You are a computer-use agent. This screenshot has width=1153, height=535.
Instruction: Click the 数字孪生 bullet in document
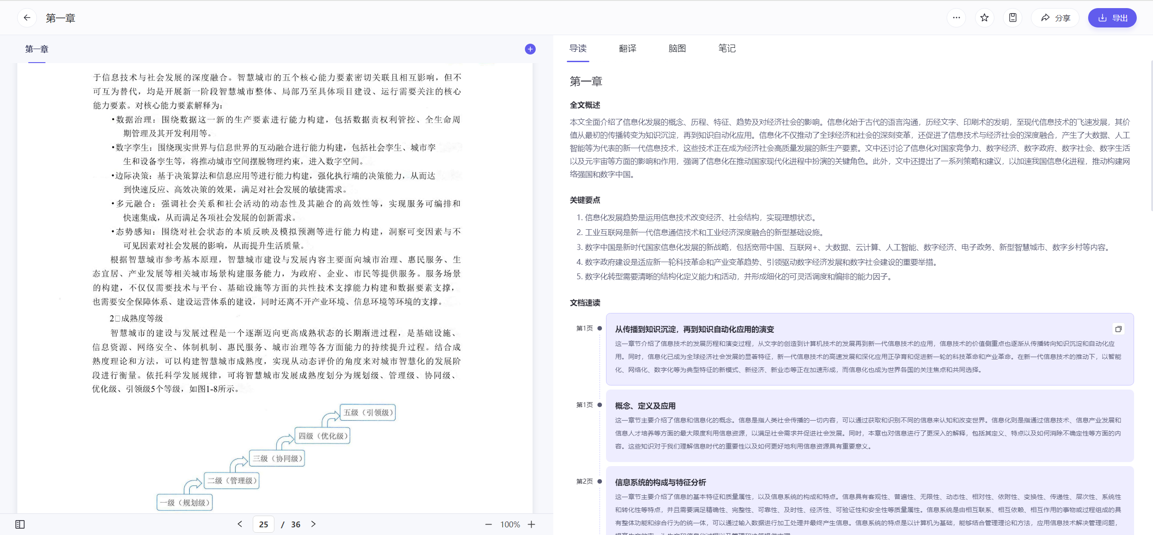point(273,154)
